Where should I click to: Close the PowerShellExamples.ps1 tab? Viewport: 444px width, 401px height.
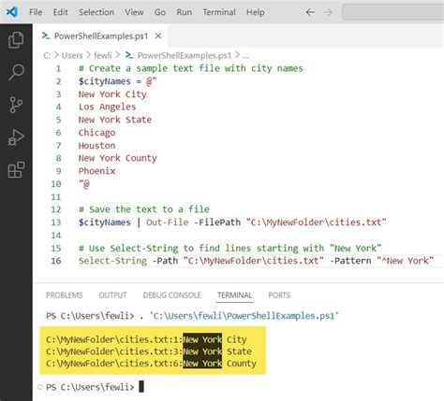pyautogui.click(x=158, y=36)
